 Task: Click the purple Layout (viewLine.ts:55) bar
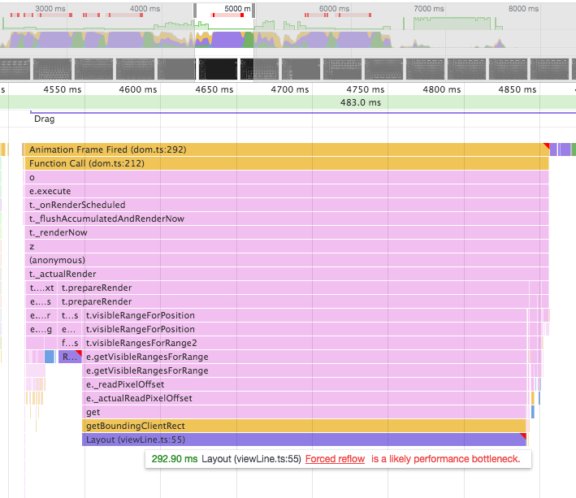coord(304,440)
